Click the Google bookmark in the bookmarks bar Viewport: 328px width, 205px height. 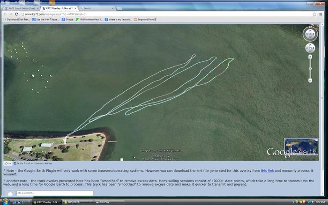(x=67, y=20)
